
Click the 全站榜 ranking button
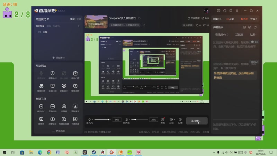pyautogui.click(x=188, y=25)
